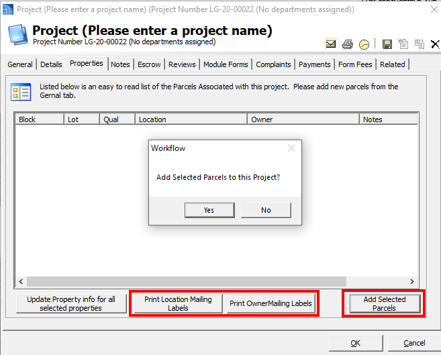Save project with the floppy disk icon
Image resolution: width=441 pixels, height=355 pixels.
[387, 44]
